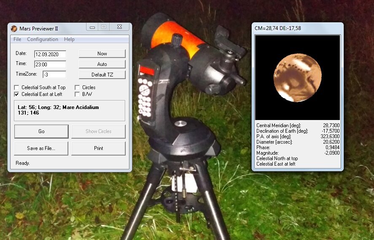Click the Phase value 0,9484

(333, 147)
